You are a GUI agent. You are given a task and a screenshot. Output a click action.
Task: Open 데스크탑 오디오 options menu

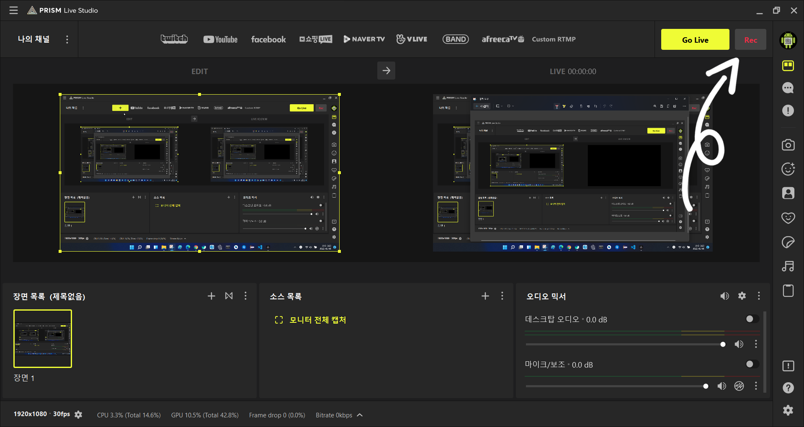(756, 344)
